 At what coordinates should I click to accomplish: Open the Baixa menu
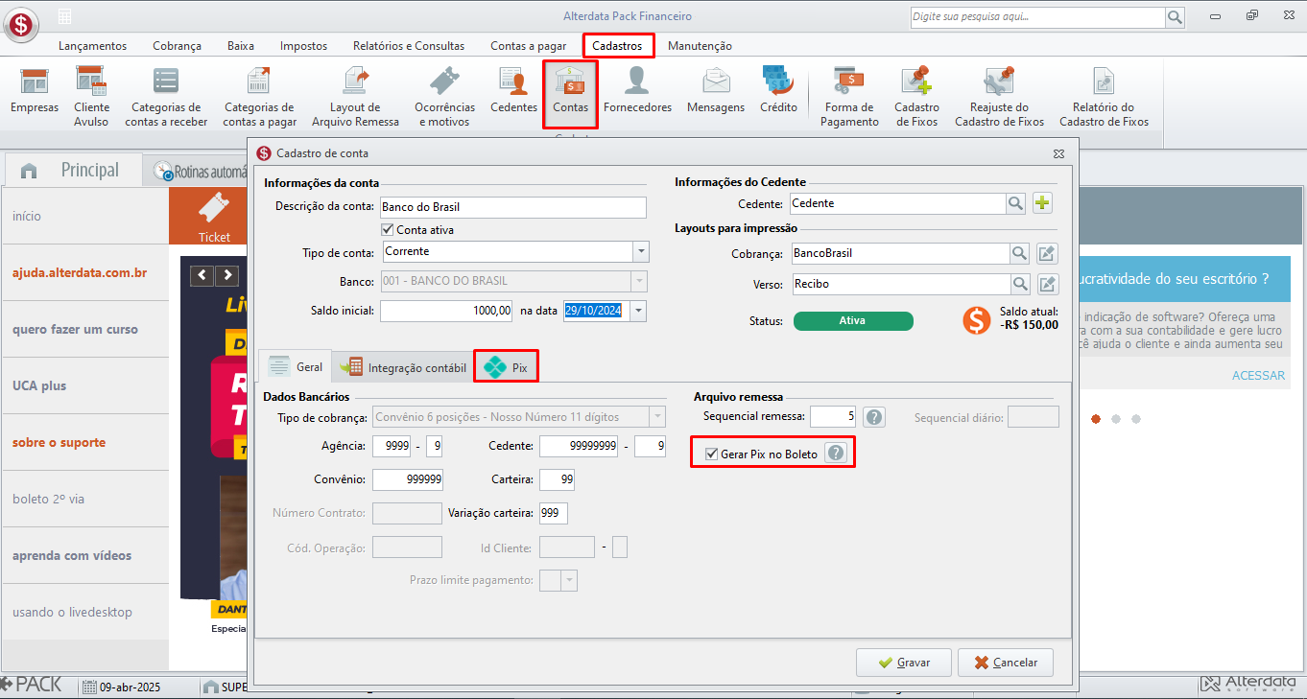click(x=241, y=46)
